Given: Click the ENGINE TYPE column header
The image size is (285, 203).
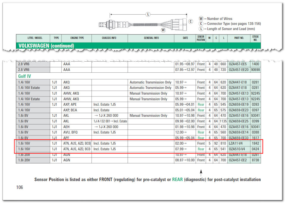Looking at the screenshot, I should coord(77,38).
